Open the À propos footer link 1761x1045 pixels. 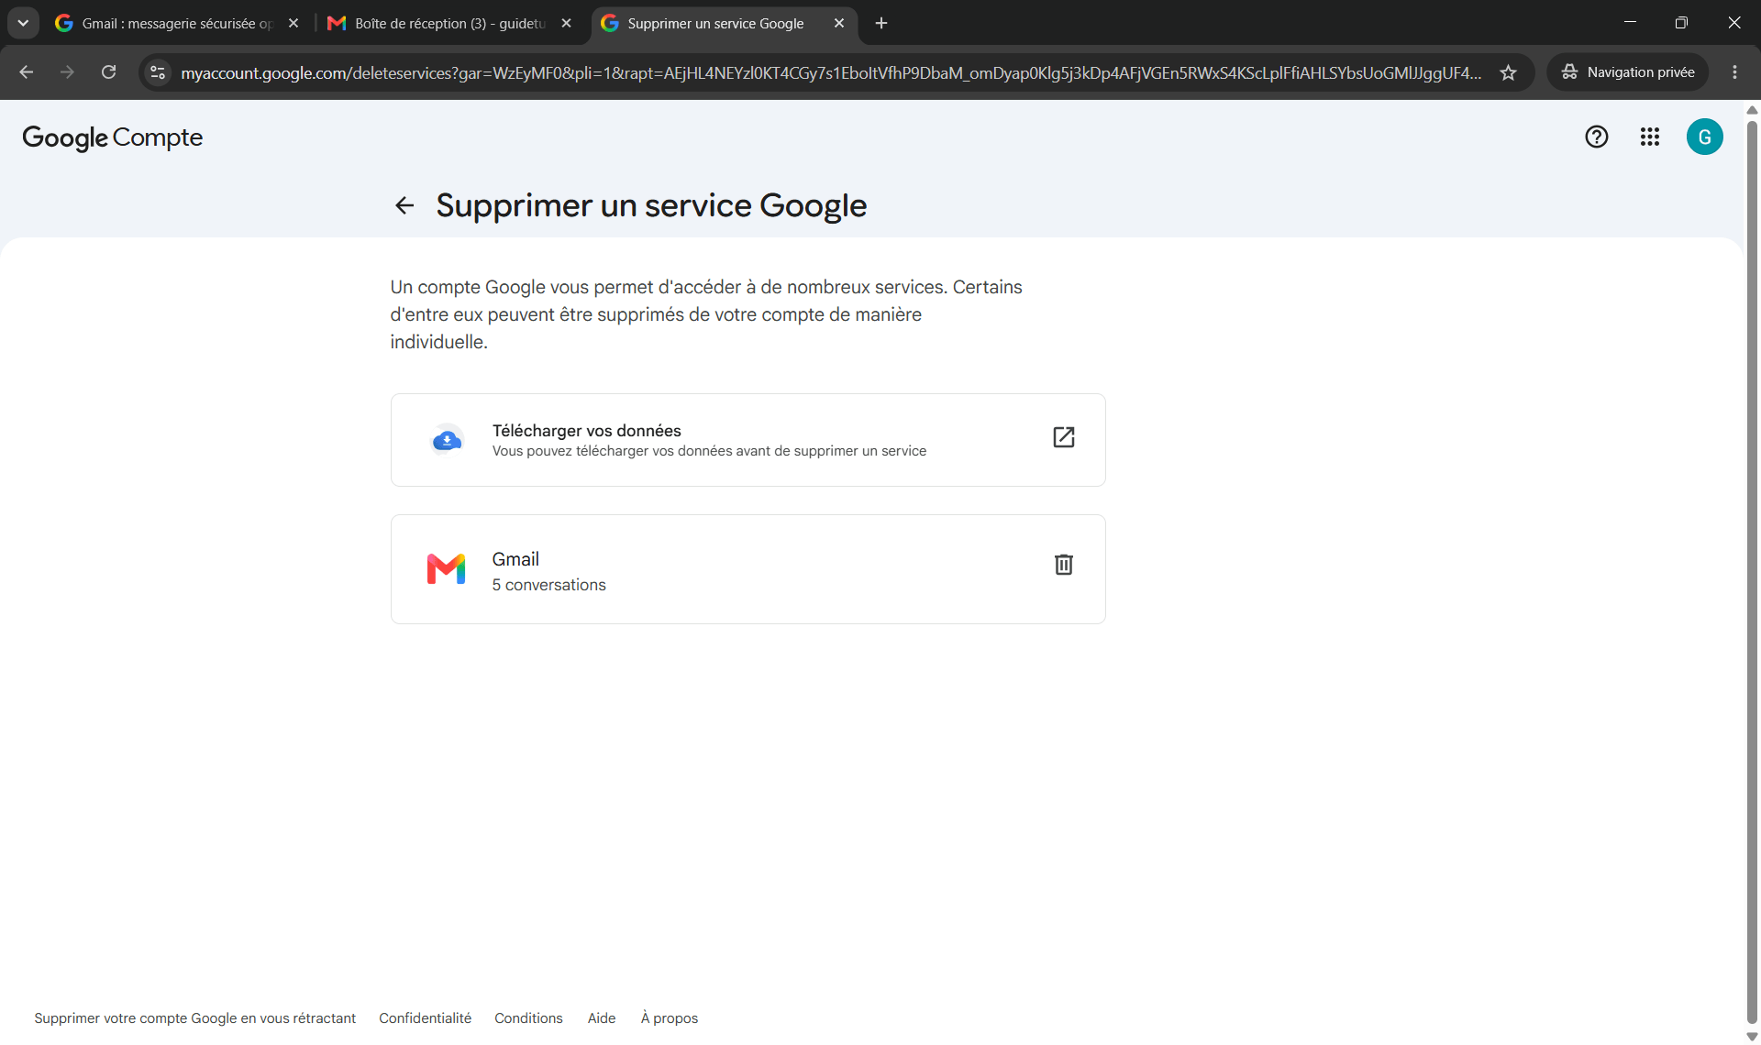670,1018
